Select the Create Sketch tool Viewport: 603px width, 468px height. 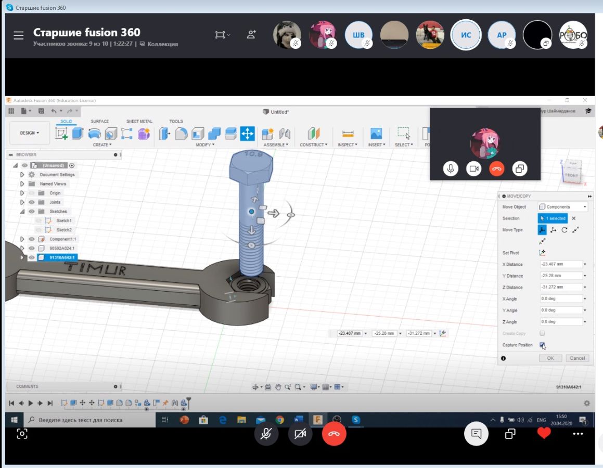click(61, 134)
